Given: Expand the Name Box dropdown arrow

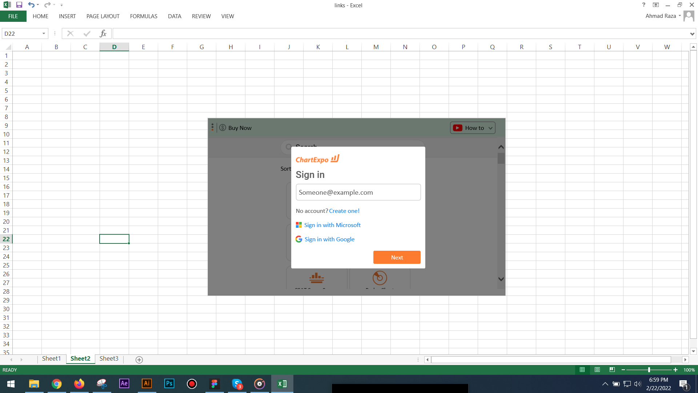Looking at the screenshot, I should pyautogui.click(x=44, y=33).
